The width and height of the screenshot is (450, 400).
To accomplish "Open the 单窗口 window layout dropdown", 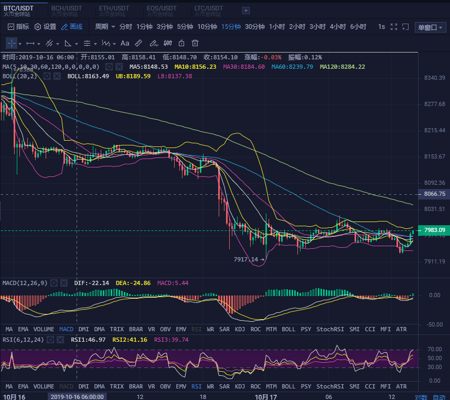I will point(430,27).
